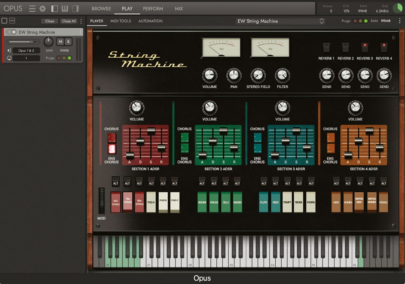Click the FILTER knob

282,75
